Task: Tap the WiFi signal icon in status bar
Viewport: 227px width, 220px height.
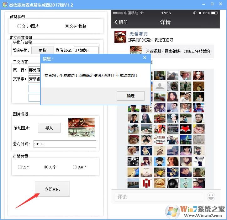Action: [x=142, y=13]
